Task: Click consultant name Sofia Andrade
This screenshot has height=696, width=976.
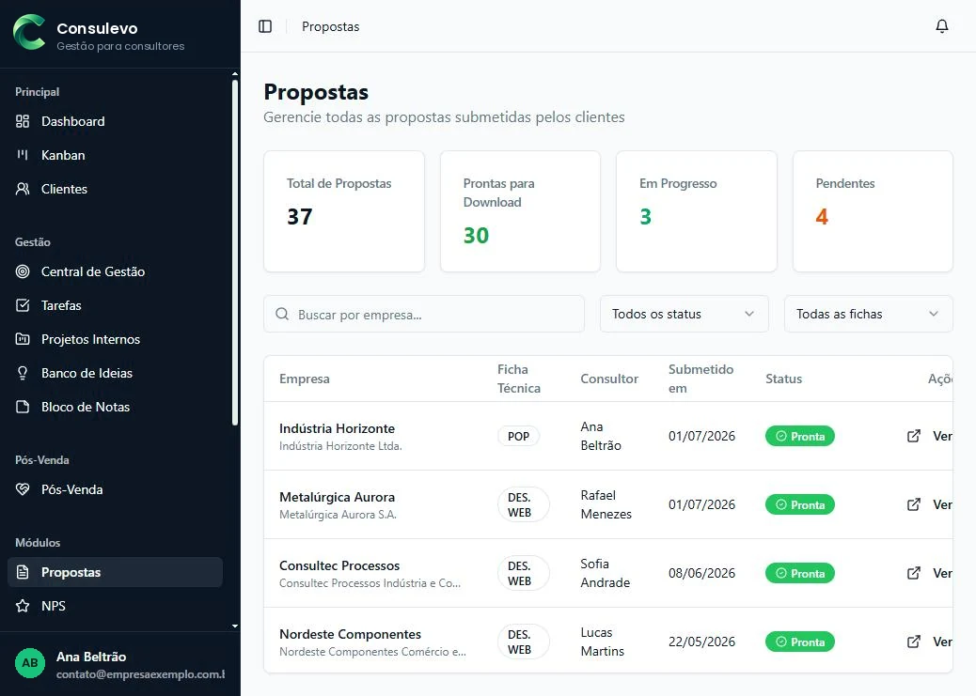Action: (605, 573)
